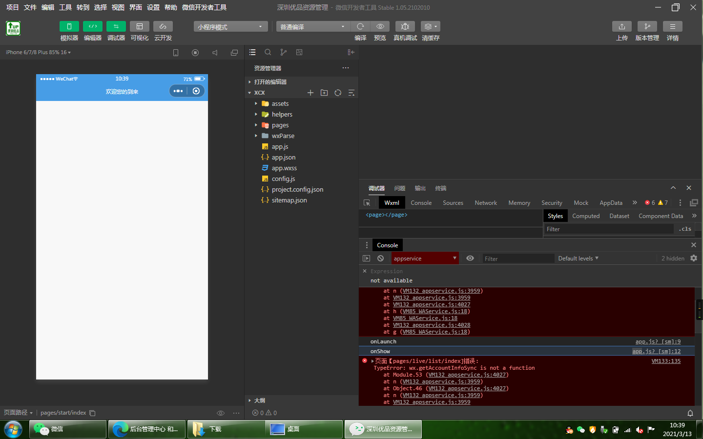Toggle the debugger panel button
Screen dimensions: 703x439
116,26
